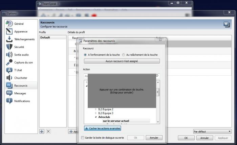Open the Chuchoter label in sidebar

pos(21,78)
